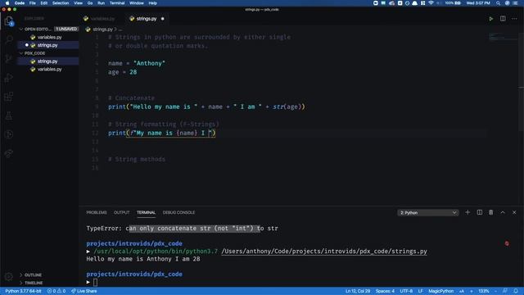
Task: Open the Selection menu
Action: (61, 3)
